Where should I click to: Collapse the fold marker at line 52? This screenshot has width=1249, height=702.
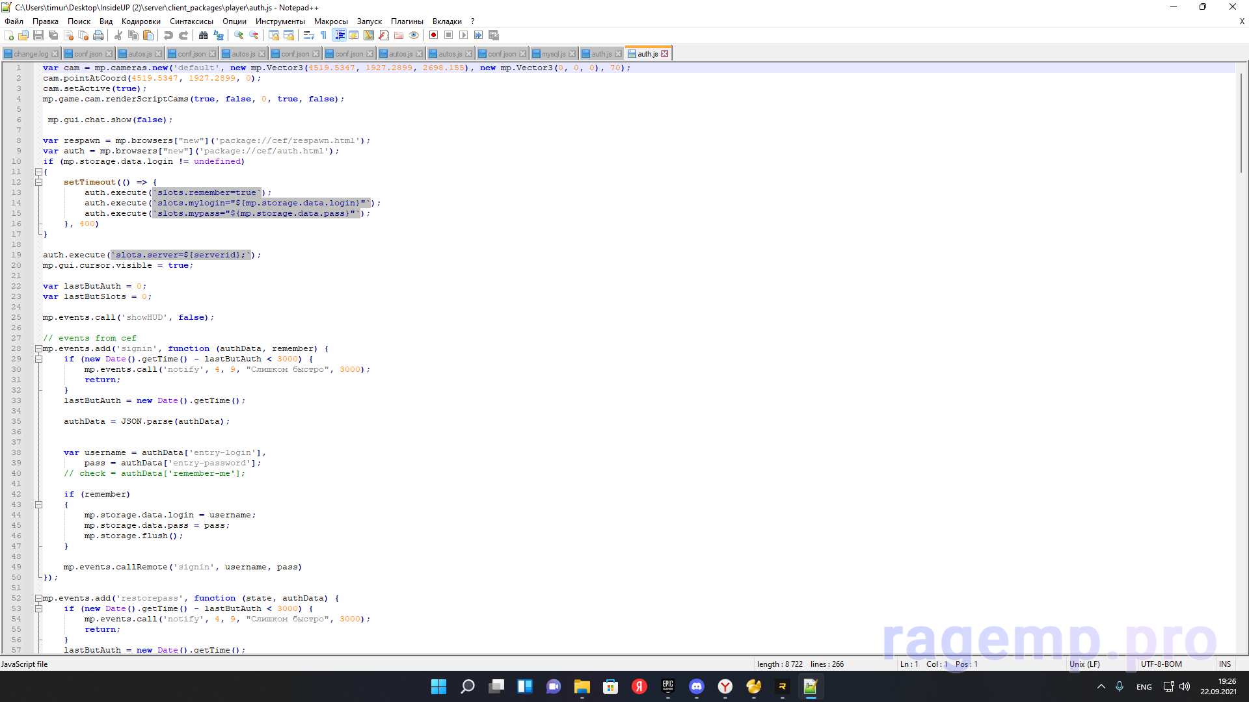[x=38, y=599]
